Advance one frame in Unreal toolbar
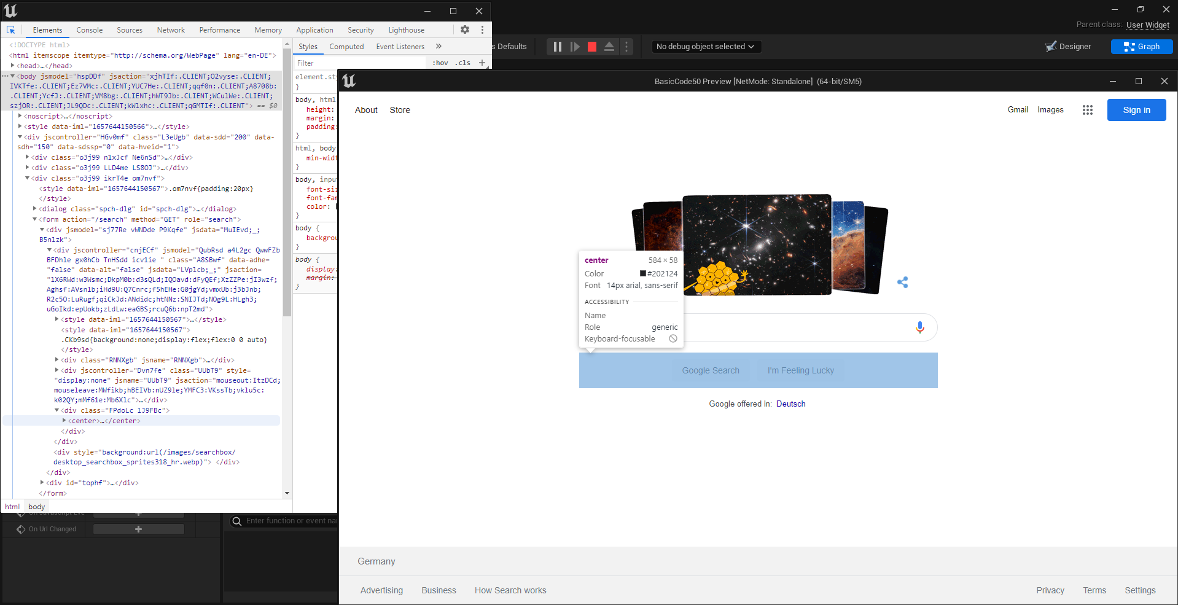Viewport: 1178px width, 605px height. pyautogui.click(x=575, y=47)
